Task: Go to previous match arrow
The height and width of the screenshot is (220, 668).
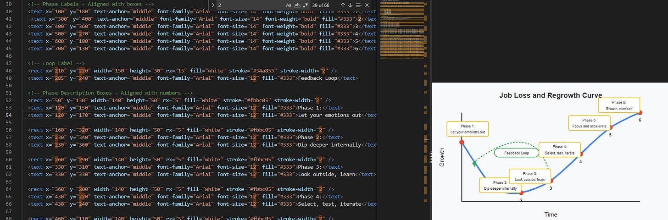Action: pyautogui.click(x=343, y=5)
